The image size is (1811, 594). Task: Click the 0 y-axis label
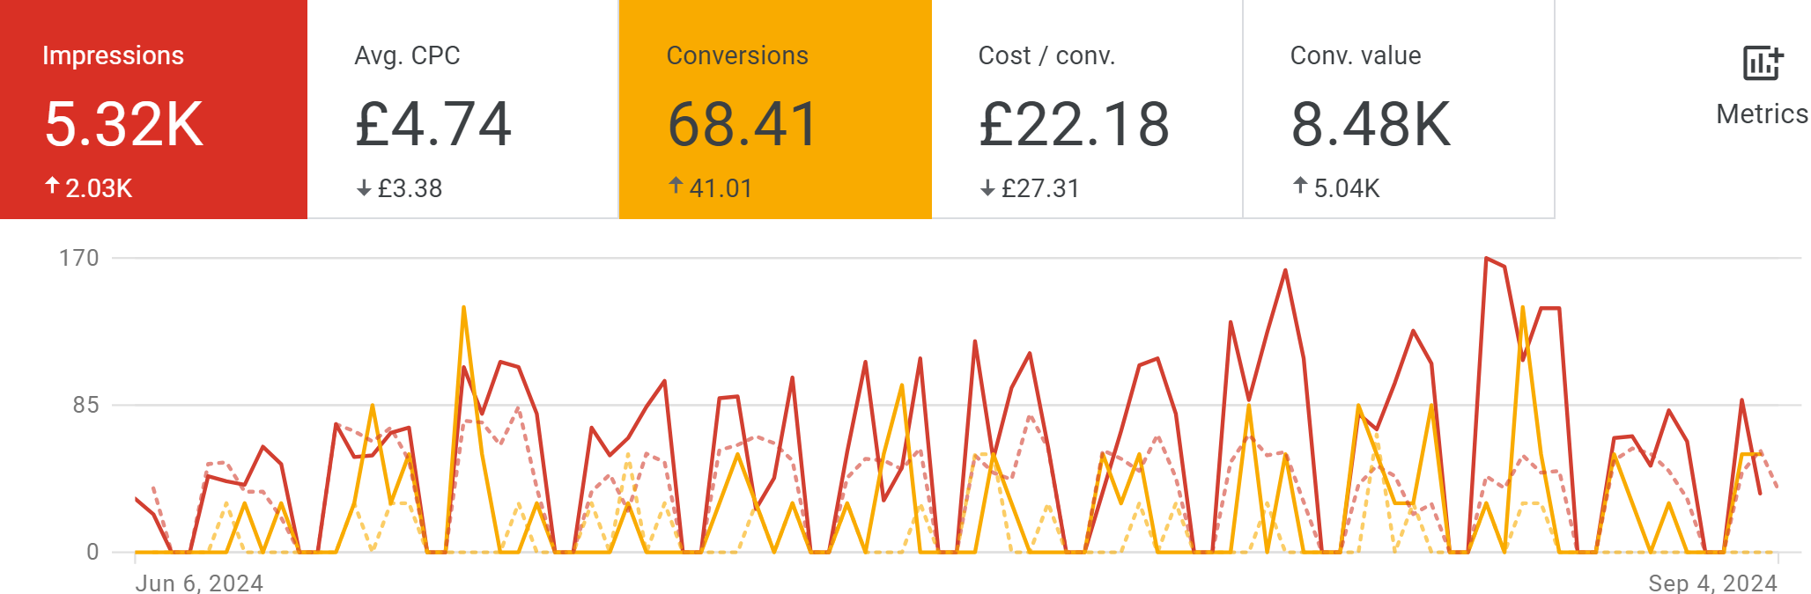click(x=92, y=552)
